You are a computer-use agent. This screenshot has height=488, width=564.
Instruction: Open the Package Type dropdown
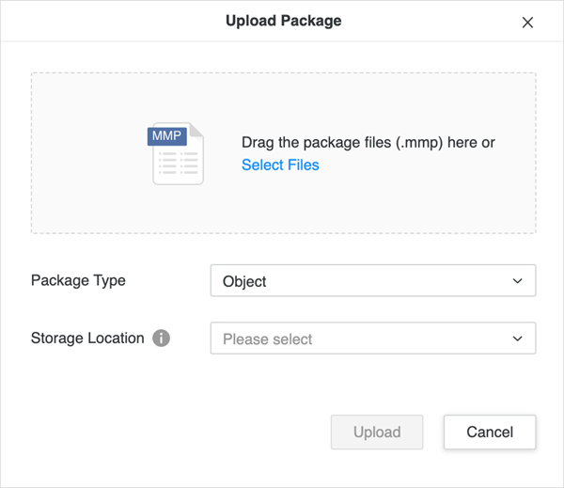click(372, 281)
